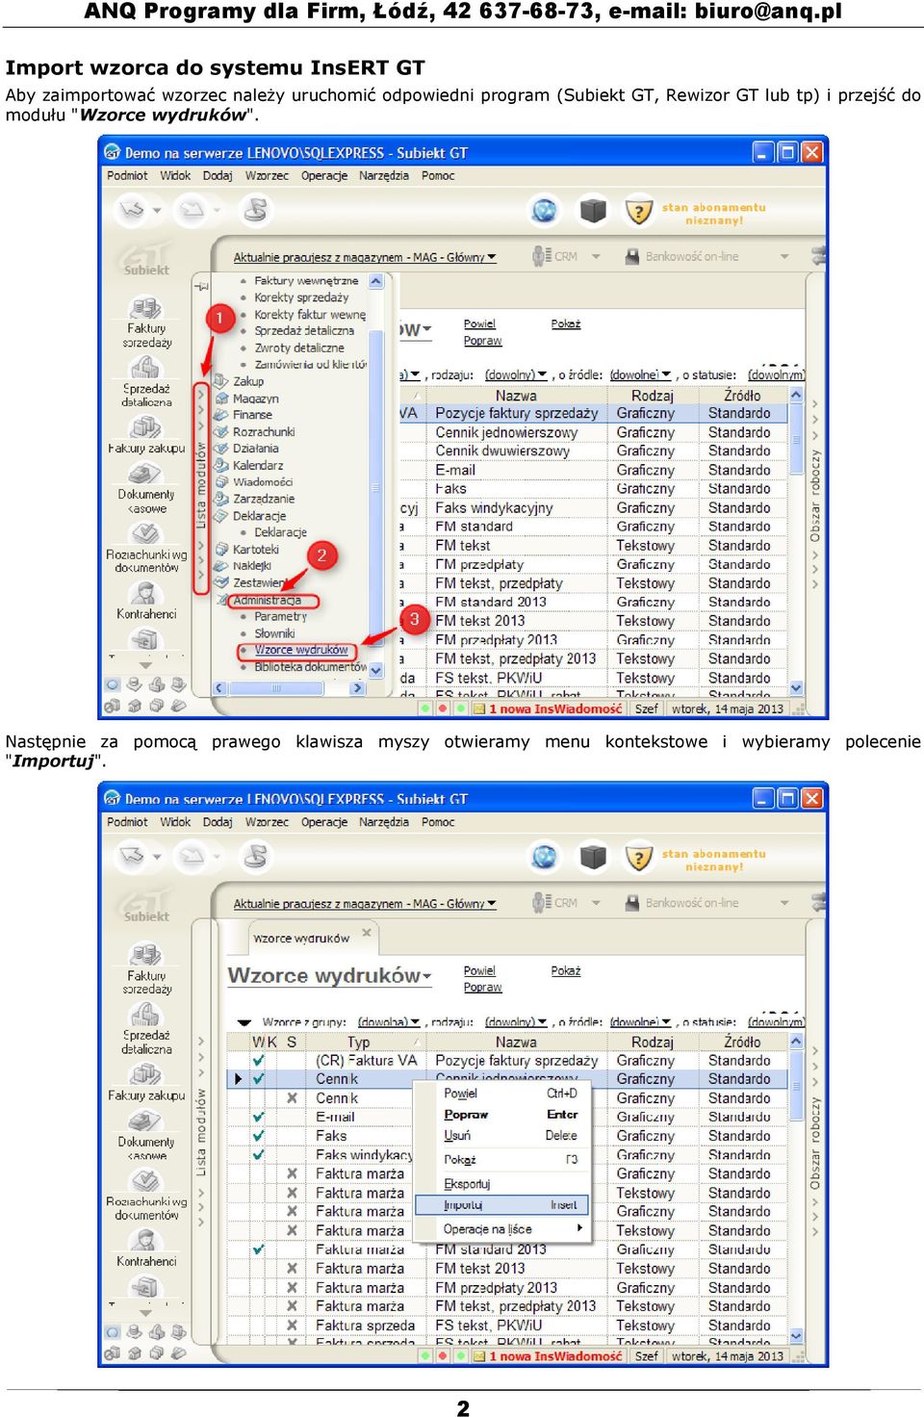Click the subscription shield icon in the lower window
Viewport: 924px width, 1417px height.
(x=639, y=857)
